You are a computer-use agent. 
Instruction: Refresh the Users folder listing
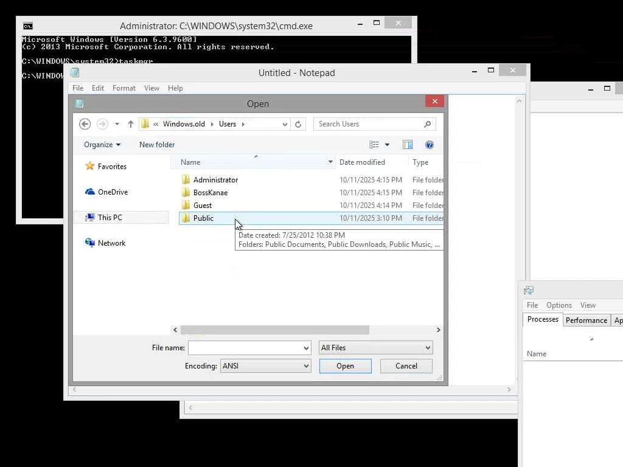tap(298, 124)
